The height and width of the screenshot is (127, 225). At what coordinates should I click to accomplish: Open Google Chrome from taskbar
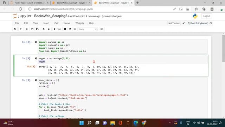coord(143,123)
